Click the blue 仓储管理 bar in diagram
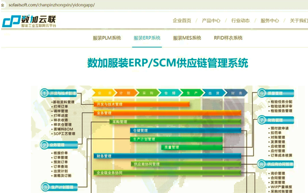Image resolution: width=308 pixels, height=193 pixels. (x=185, y=130)
